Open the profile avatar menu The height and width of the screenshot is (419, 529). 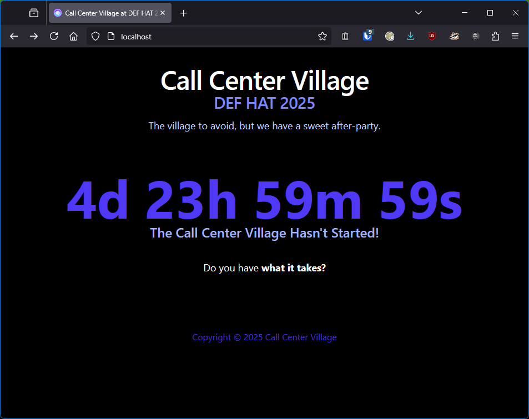coord(475,36)
